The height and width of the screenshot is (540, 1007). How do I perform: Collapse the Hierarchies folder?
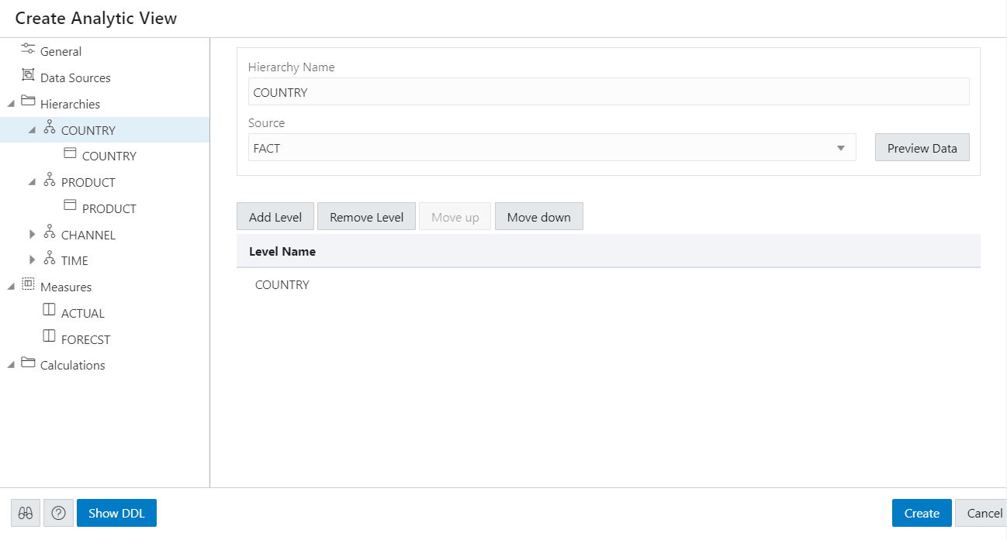tap(10, 103)
